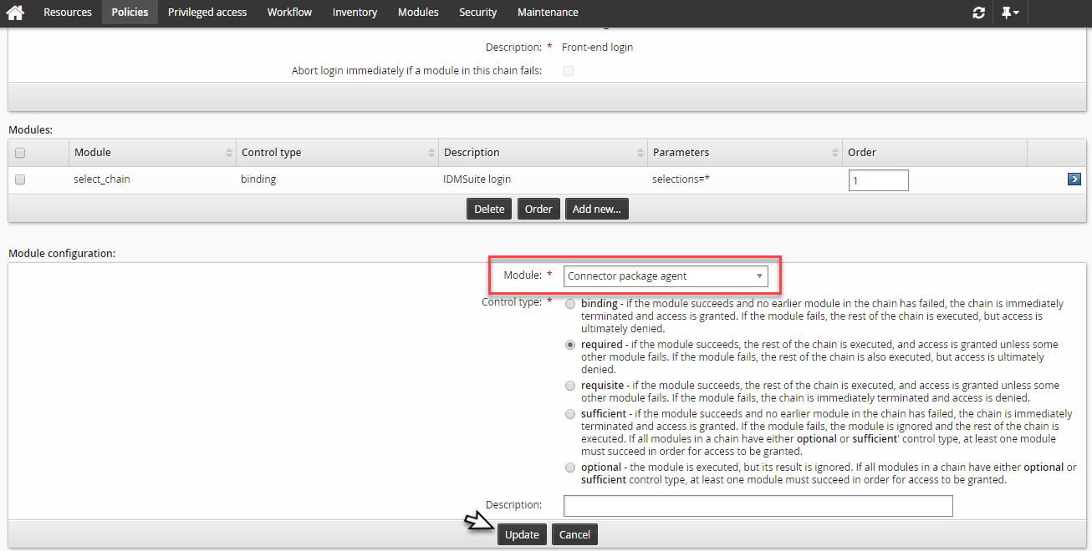The height and width of the screenshot is (551, 1092).
Task: Select the binding control type radio
Action: pyautogui.click(x=570, y=304)
